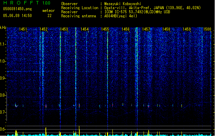The width and height of the screenshot is (215, 136).
Task: Click the 1459 time marker
Action: pyautogui.click(x=187, y=29)
